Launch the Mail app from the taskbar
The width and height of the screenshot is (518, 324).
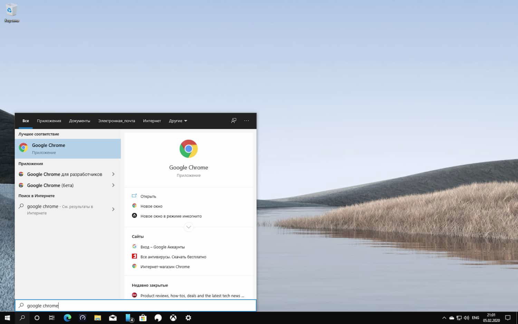coord(113,318)
